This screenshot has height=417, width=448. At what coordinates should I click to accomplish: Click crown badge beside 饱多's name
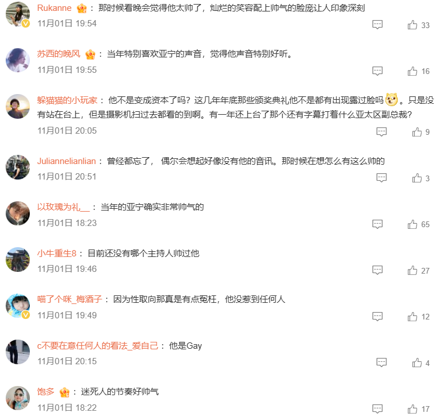coord(65,392)
